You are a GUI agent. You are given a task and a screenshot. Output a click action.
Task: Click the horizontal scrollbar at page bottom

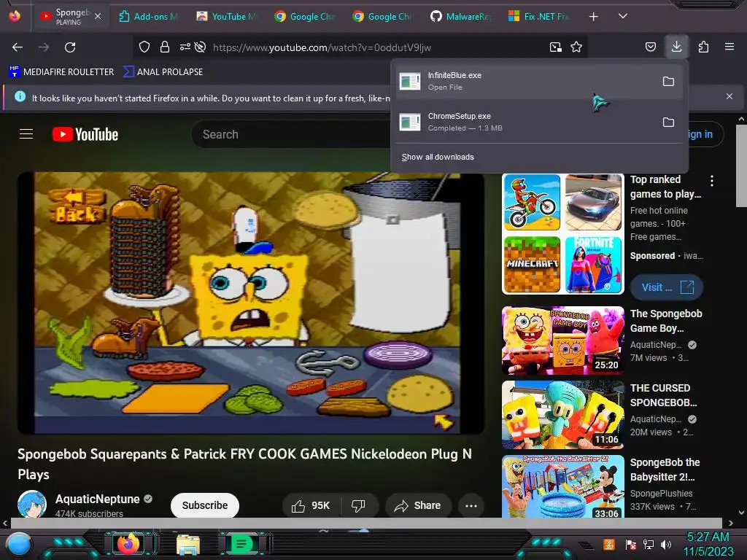point(366,523)
